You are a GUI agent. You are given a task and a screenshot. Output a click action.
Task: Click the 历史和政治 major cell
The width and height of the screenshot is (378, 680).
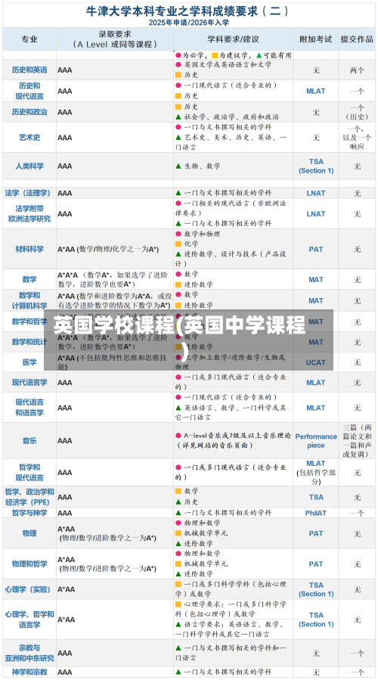coord(29,112)
